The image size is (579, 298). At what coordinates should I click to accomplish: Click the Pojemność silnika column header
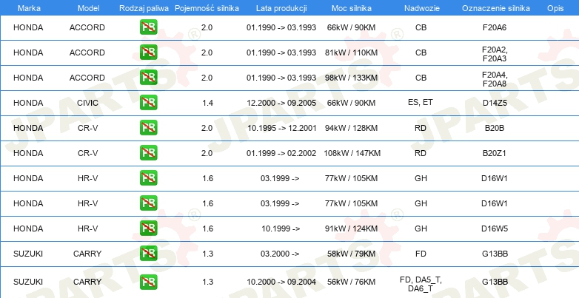[x=207, y=8]
